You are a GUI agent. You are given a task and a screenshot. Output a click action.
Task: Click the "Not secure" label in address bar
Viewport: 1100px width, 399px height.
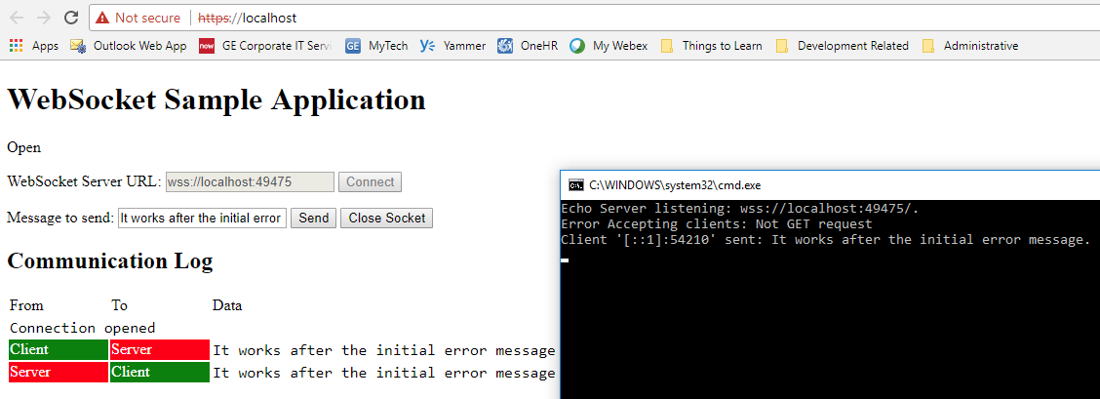tap(147, 18)
